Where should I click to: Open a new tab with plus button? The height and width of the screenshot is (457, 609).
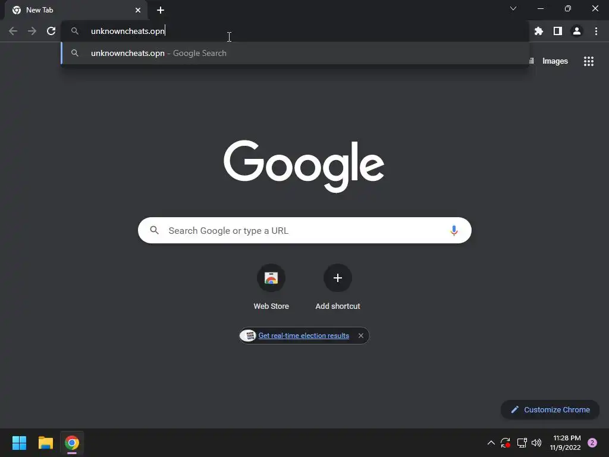[161, 10]
